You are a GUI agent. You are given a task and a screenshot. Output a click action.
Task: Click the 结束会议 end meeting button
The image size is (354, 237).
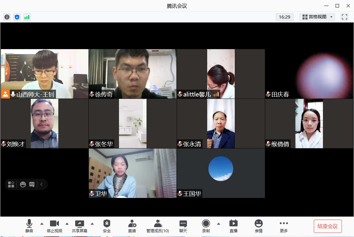[327, 226]
